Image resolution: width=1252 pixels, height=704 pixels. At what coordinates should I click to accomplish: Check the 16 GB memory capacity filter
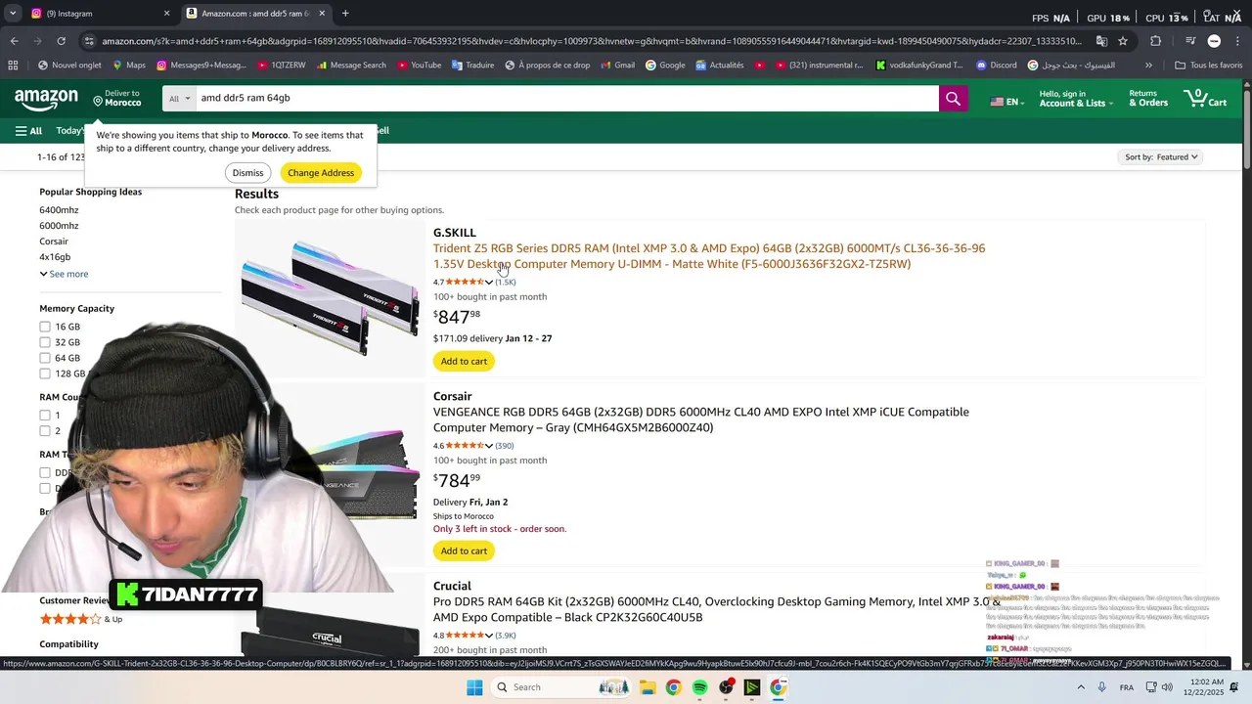45,327
